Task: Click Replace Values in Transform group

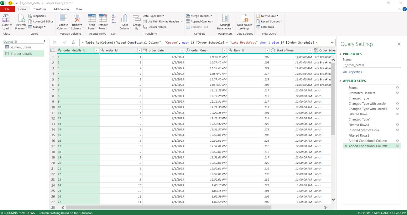Action: click(154, 27)
